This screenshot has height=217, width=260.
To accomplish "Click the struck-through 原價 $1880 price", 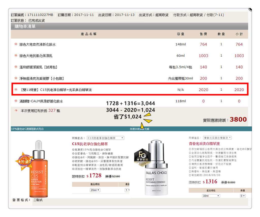I will 228,182.
